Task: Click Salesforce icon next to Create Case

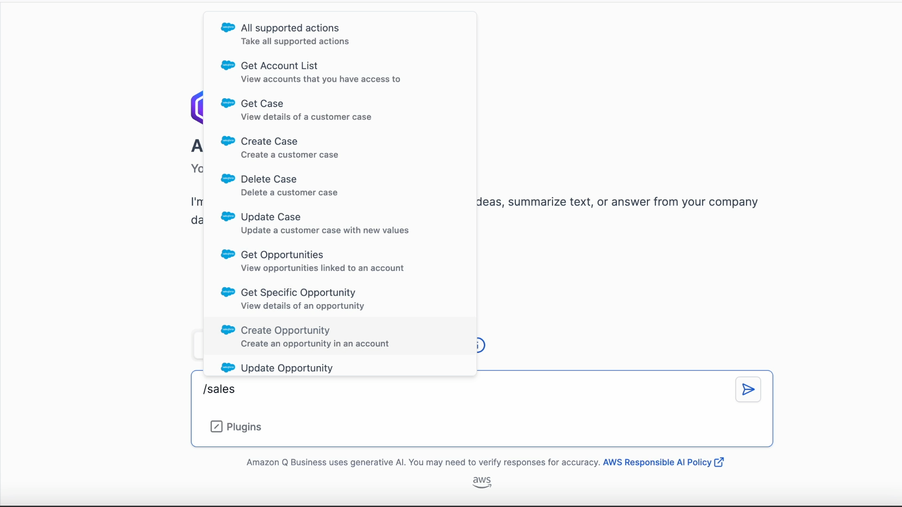Action: (x=228, y=141)
